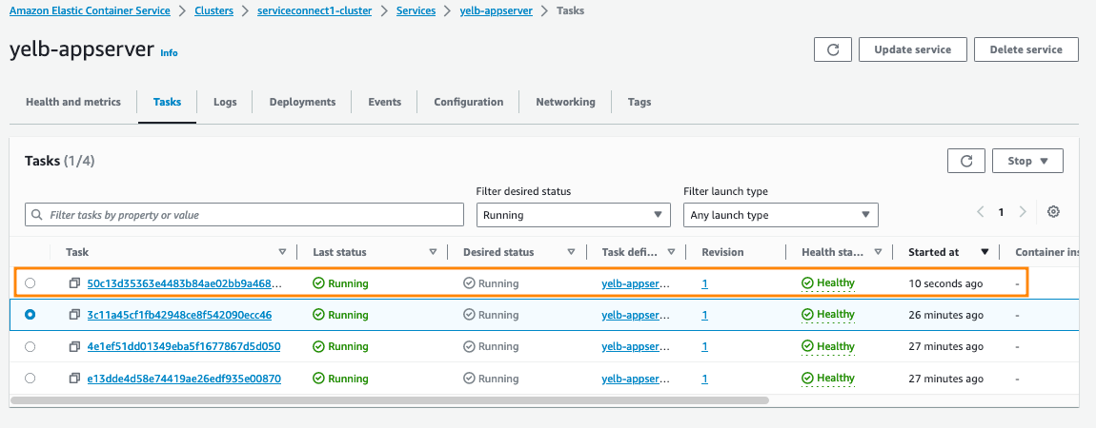Viewport: 1096px width, 428px height.
Task: Switch to the Networking tab
Action: pos(565,102)
